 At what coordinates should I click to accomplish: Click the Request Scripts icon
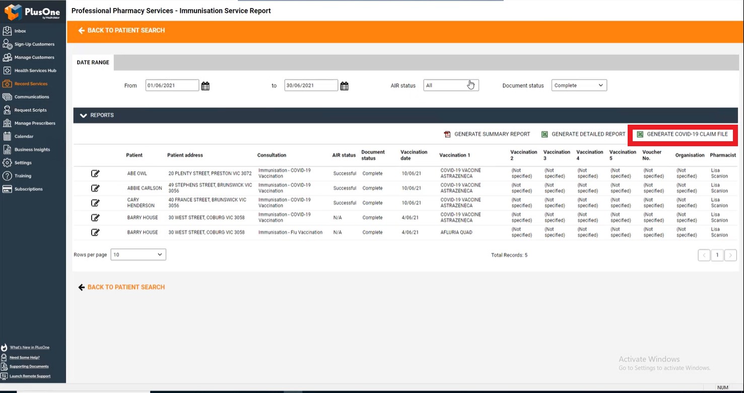(7, 110)
